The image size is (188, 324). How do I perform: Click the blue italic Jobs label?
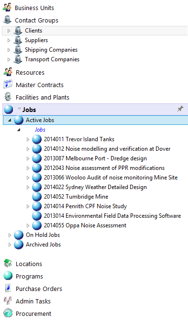(40, 130)
